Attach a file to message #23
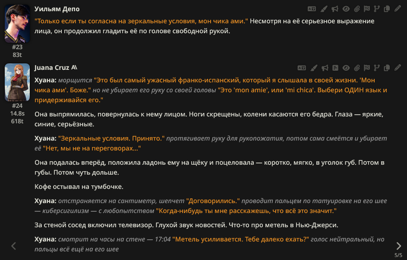 tap(357, 9)
